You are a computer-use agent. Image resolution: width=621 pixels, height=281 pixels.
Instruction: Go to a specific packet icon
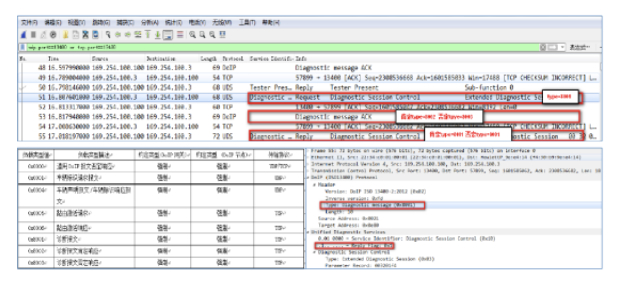point(138,34)
